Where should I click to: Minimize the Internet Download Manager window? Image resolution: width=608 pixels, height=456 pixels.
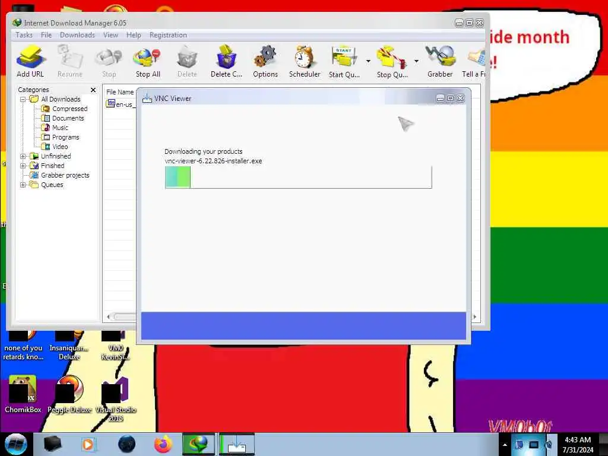tap(459, 23)
